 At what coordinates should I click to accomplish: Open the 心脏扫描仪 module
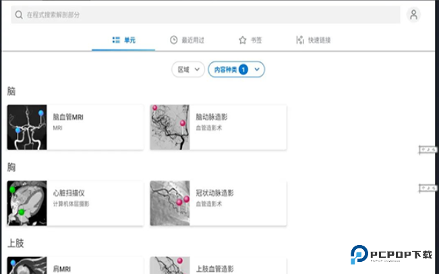(76, 203)
